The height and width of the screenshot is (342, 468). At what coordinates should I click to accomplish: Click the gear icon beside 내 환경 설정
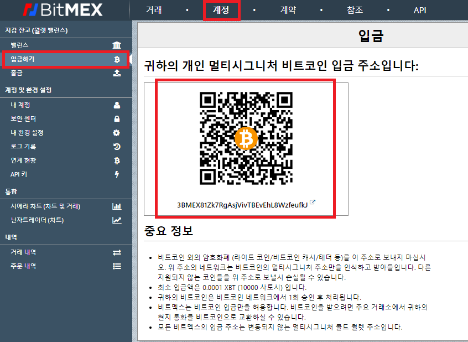coord(116,133)
